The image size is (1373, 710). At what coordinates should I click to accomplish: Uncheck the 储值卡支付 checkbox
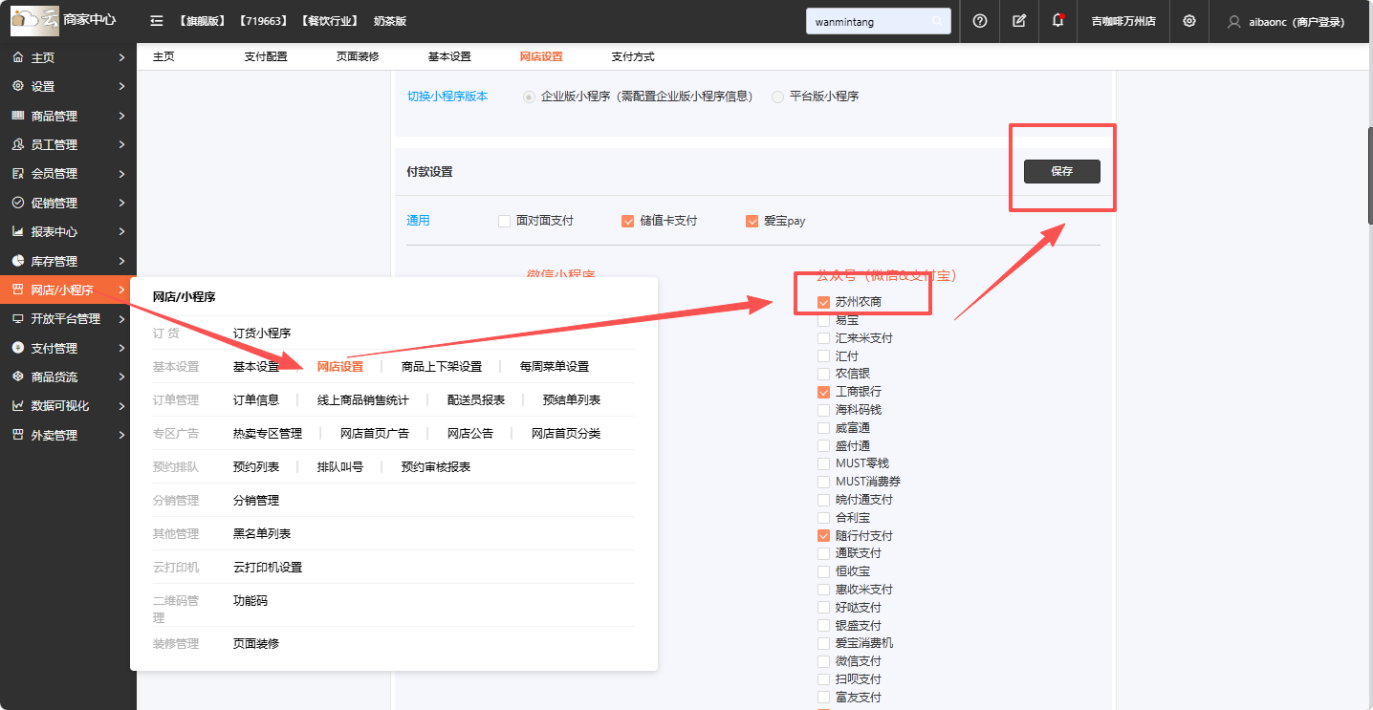tap(628, 221)
